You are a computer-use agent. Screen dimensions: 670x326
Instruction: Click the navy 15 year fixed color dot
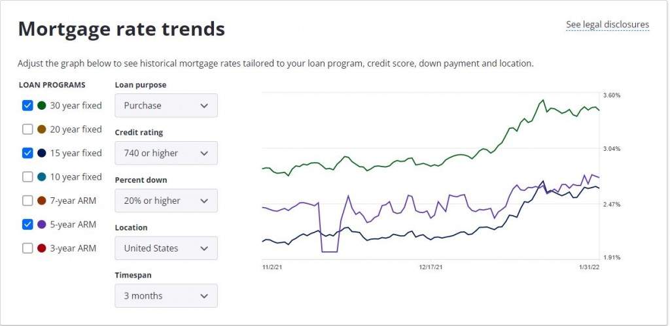(42, 153)
